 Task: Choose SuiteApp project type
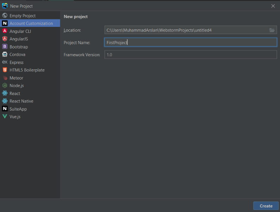(30, 109)
